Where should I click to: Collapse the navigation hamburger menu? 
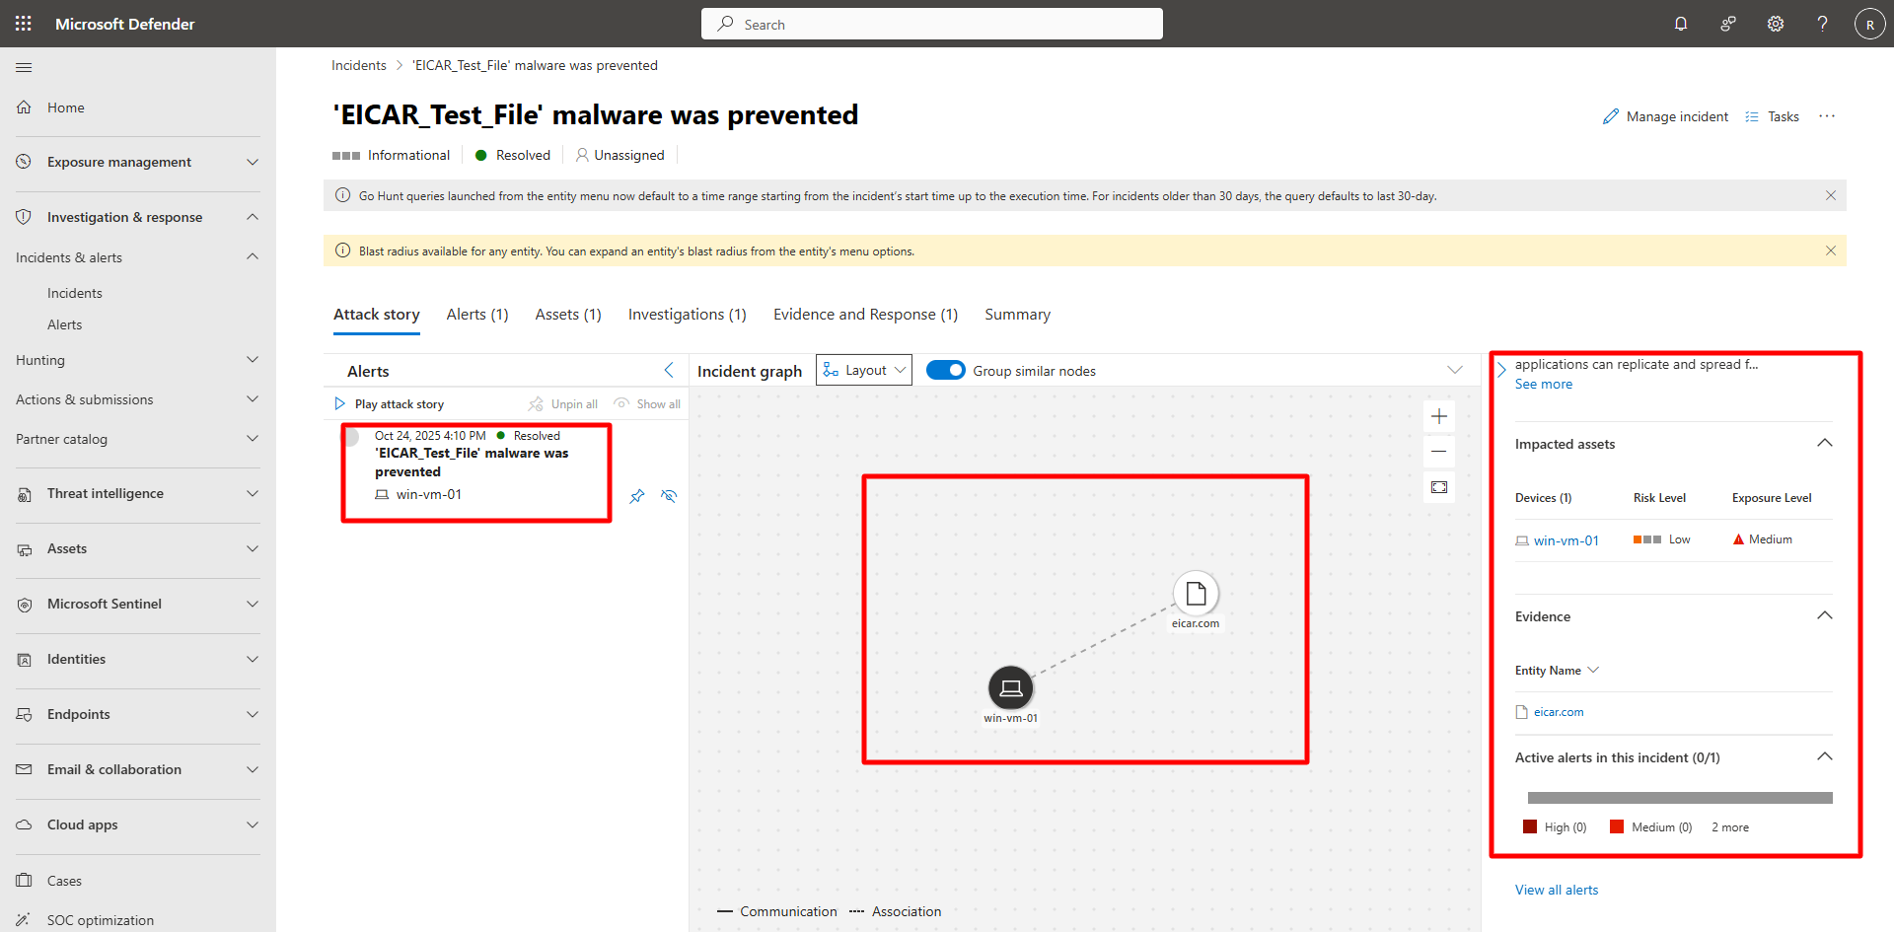pos(24,67)
